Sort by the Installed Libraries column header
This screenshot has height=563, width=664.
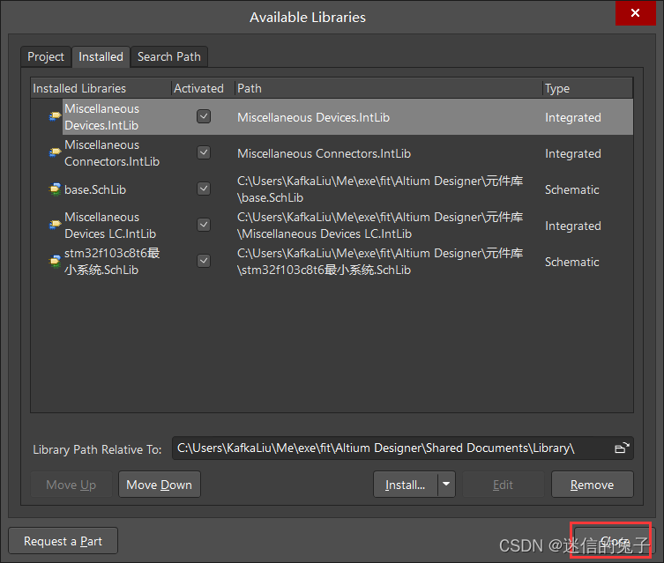100,88
